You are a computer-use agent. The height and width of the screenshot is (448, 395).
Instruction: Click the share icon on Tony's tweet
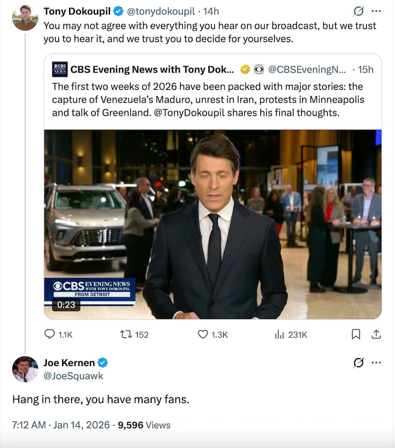tap(377, 335)
